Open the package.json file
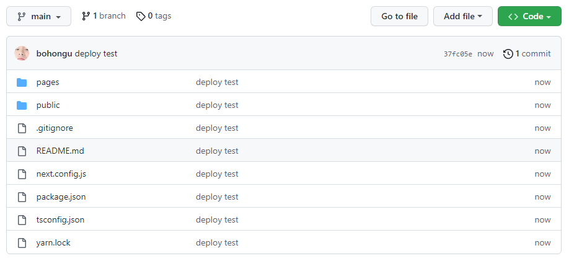569x261 pixels. [61, 197]
